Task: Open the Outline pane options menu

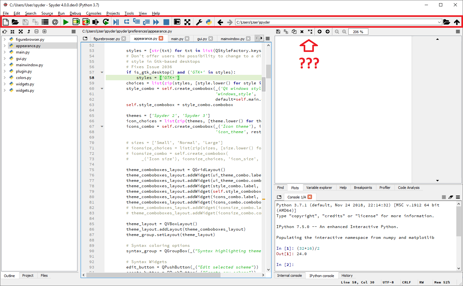Action: coord(74,32)
